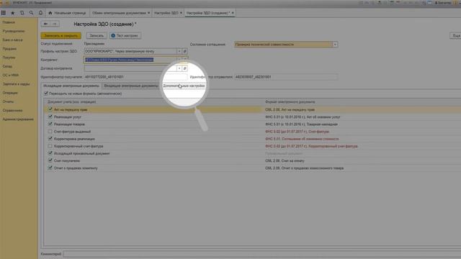461x259 pixels.
Task: Uncheck 'Отчет о продажах комитенту' checkbox
Action: coord(50,168)
